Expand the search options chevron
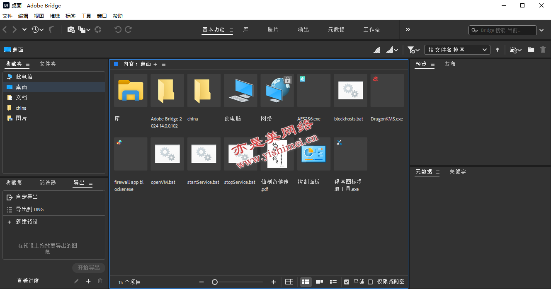 click(x=542, y=30)
